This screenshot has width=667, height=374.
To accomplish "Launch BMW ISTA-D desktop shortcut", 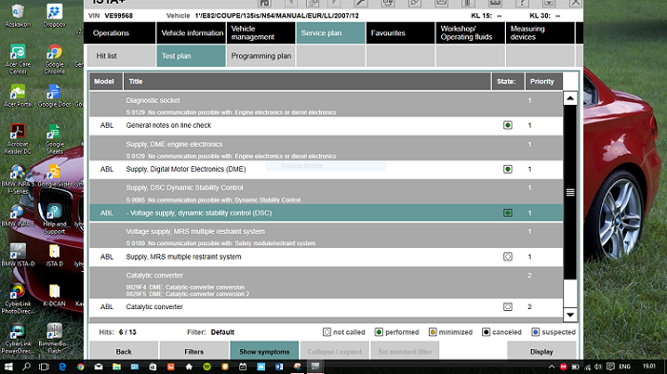I will [x=18, y=255].
